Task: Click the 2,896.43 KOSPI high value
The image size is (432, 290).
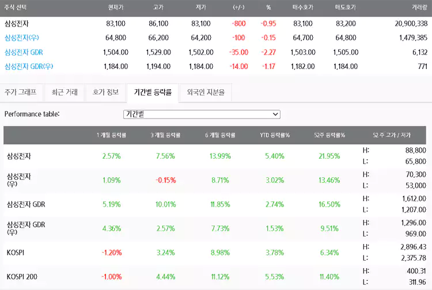Action: (x=413, y=247)
